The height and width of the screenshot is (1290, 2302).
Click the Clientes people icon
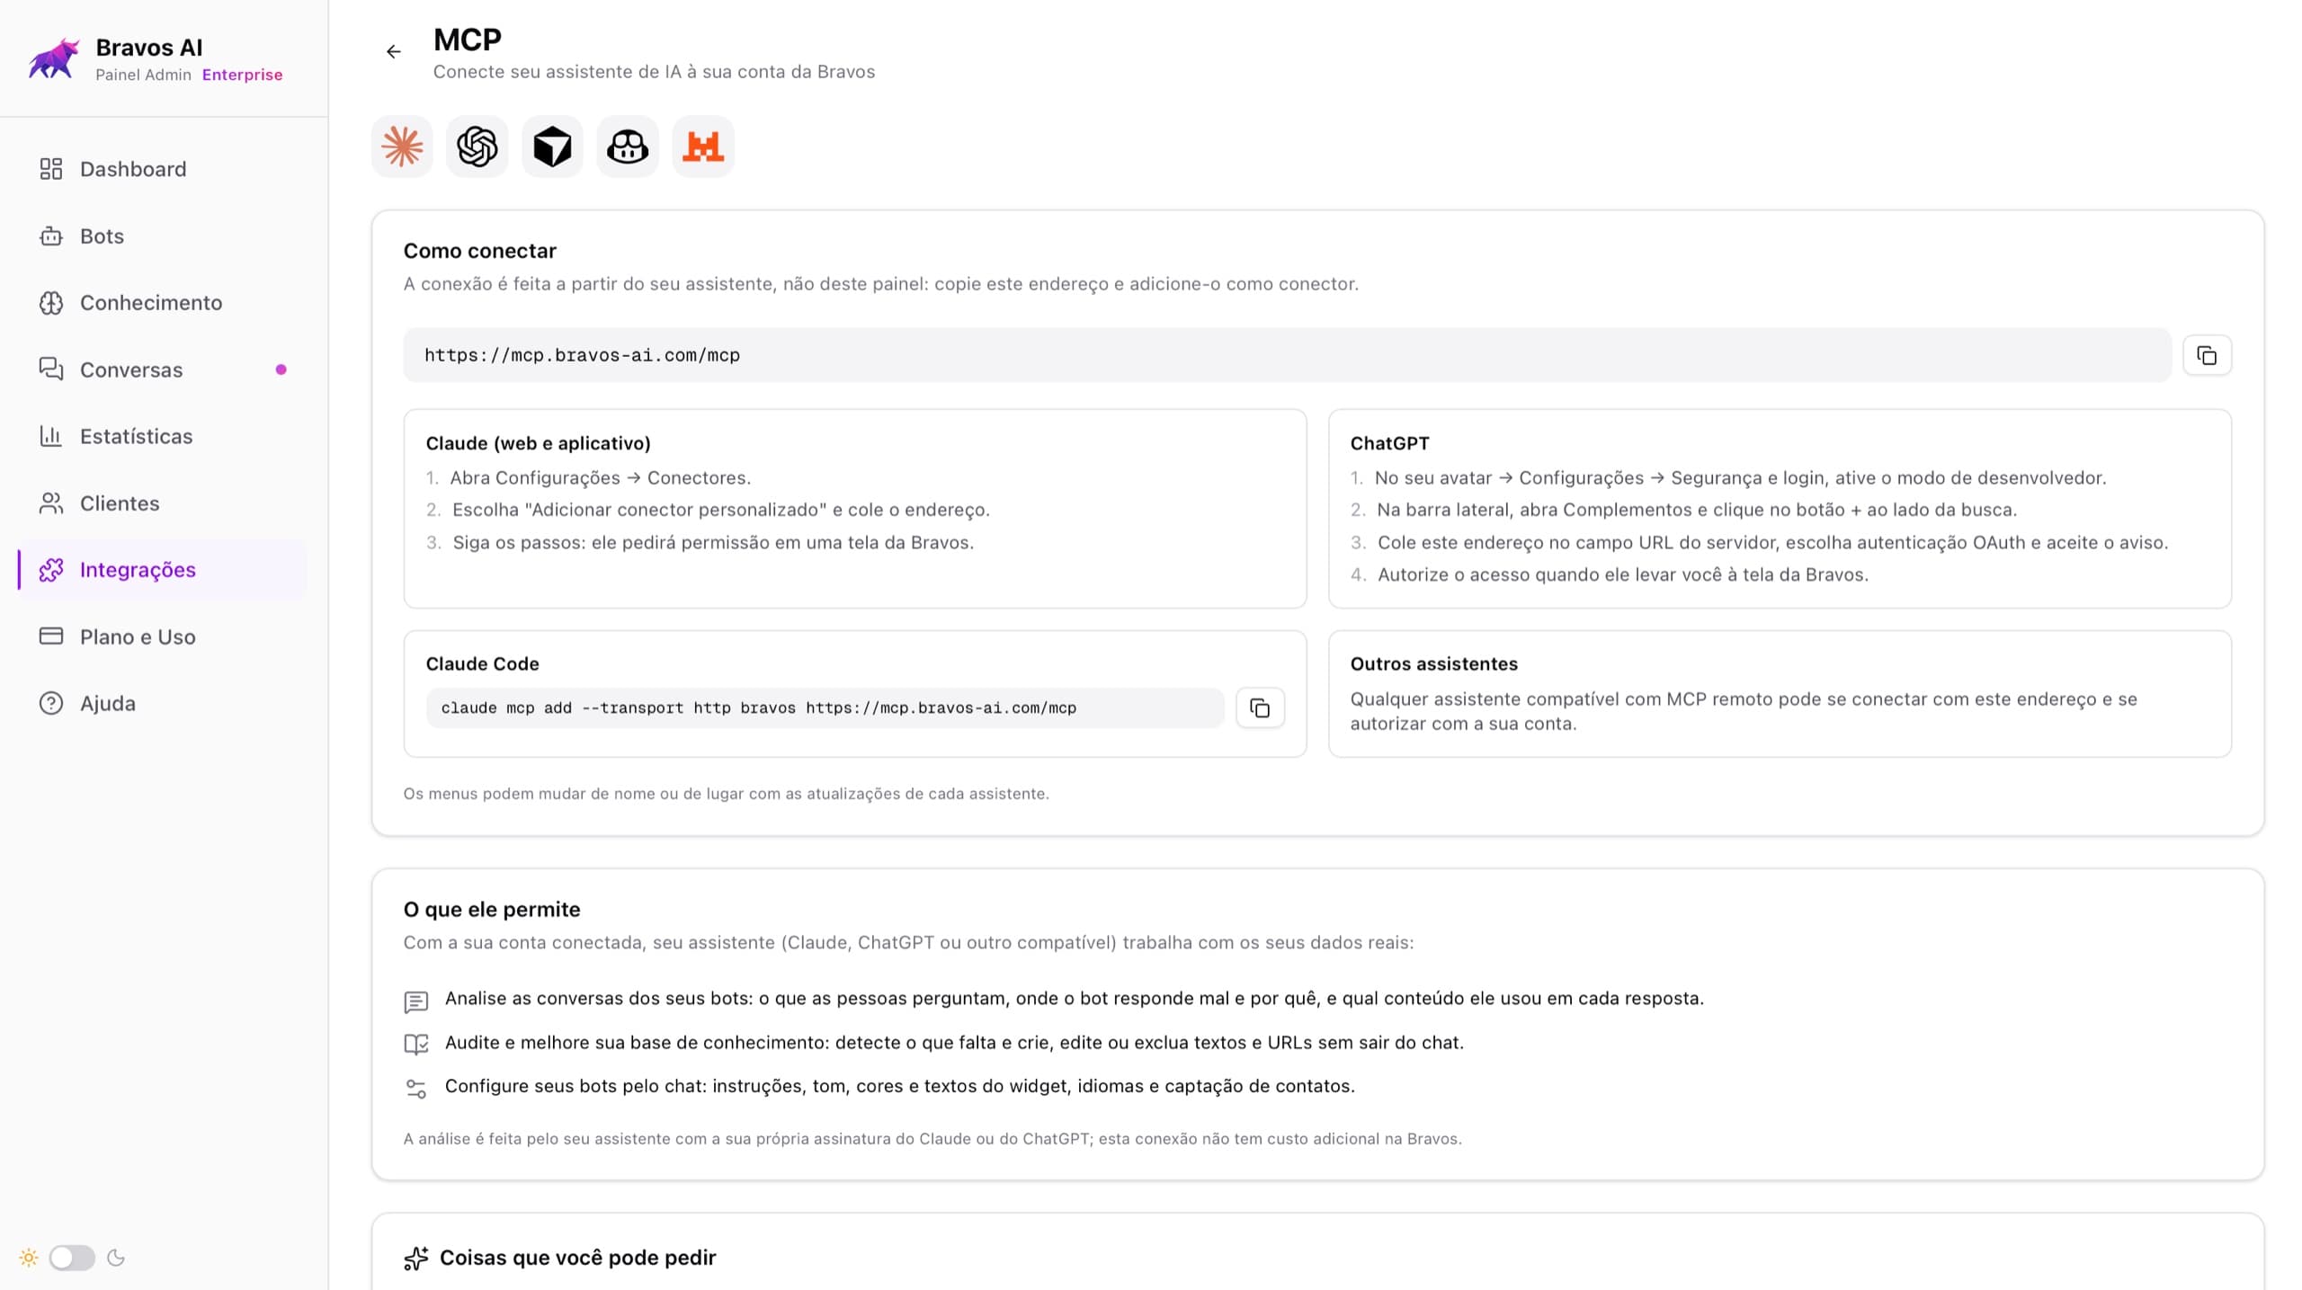51,503
